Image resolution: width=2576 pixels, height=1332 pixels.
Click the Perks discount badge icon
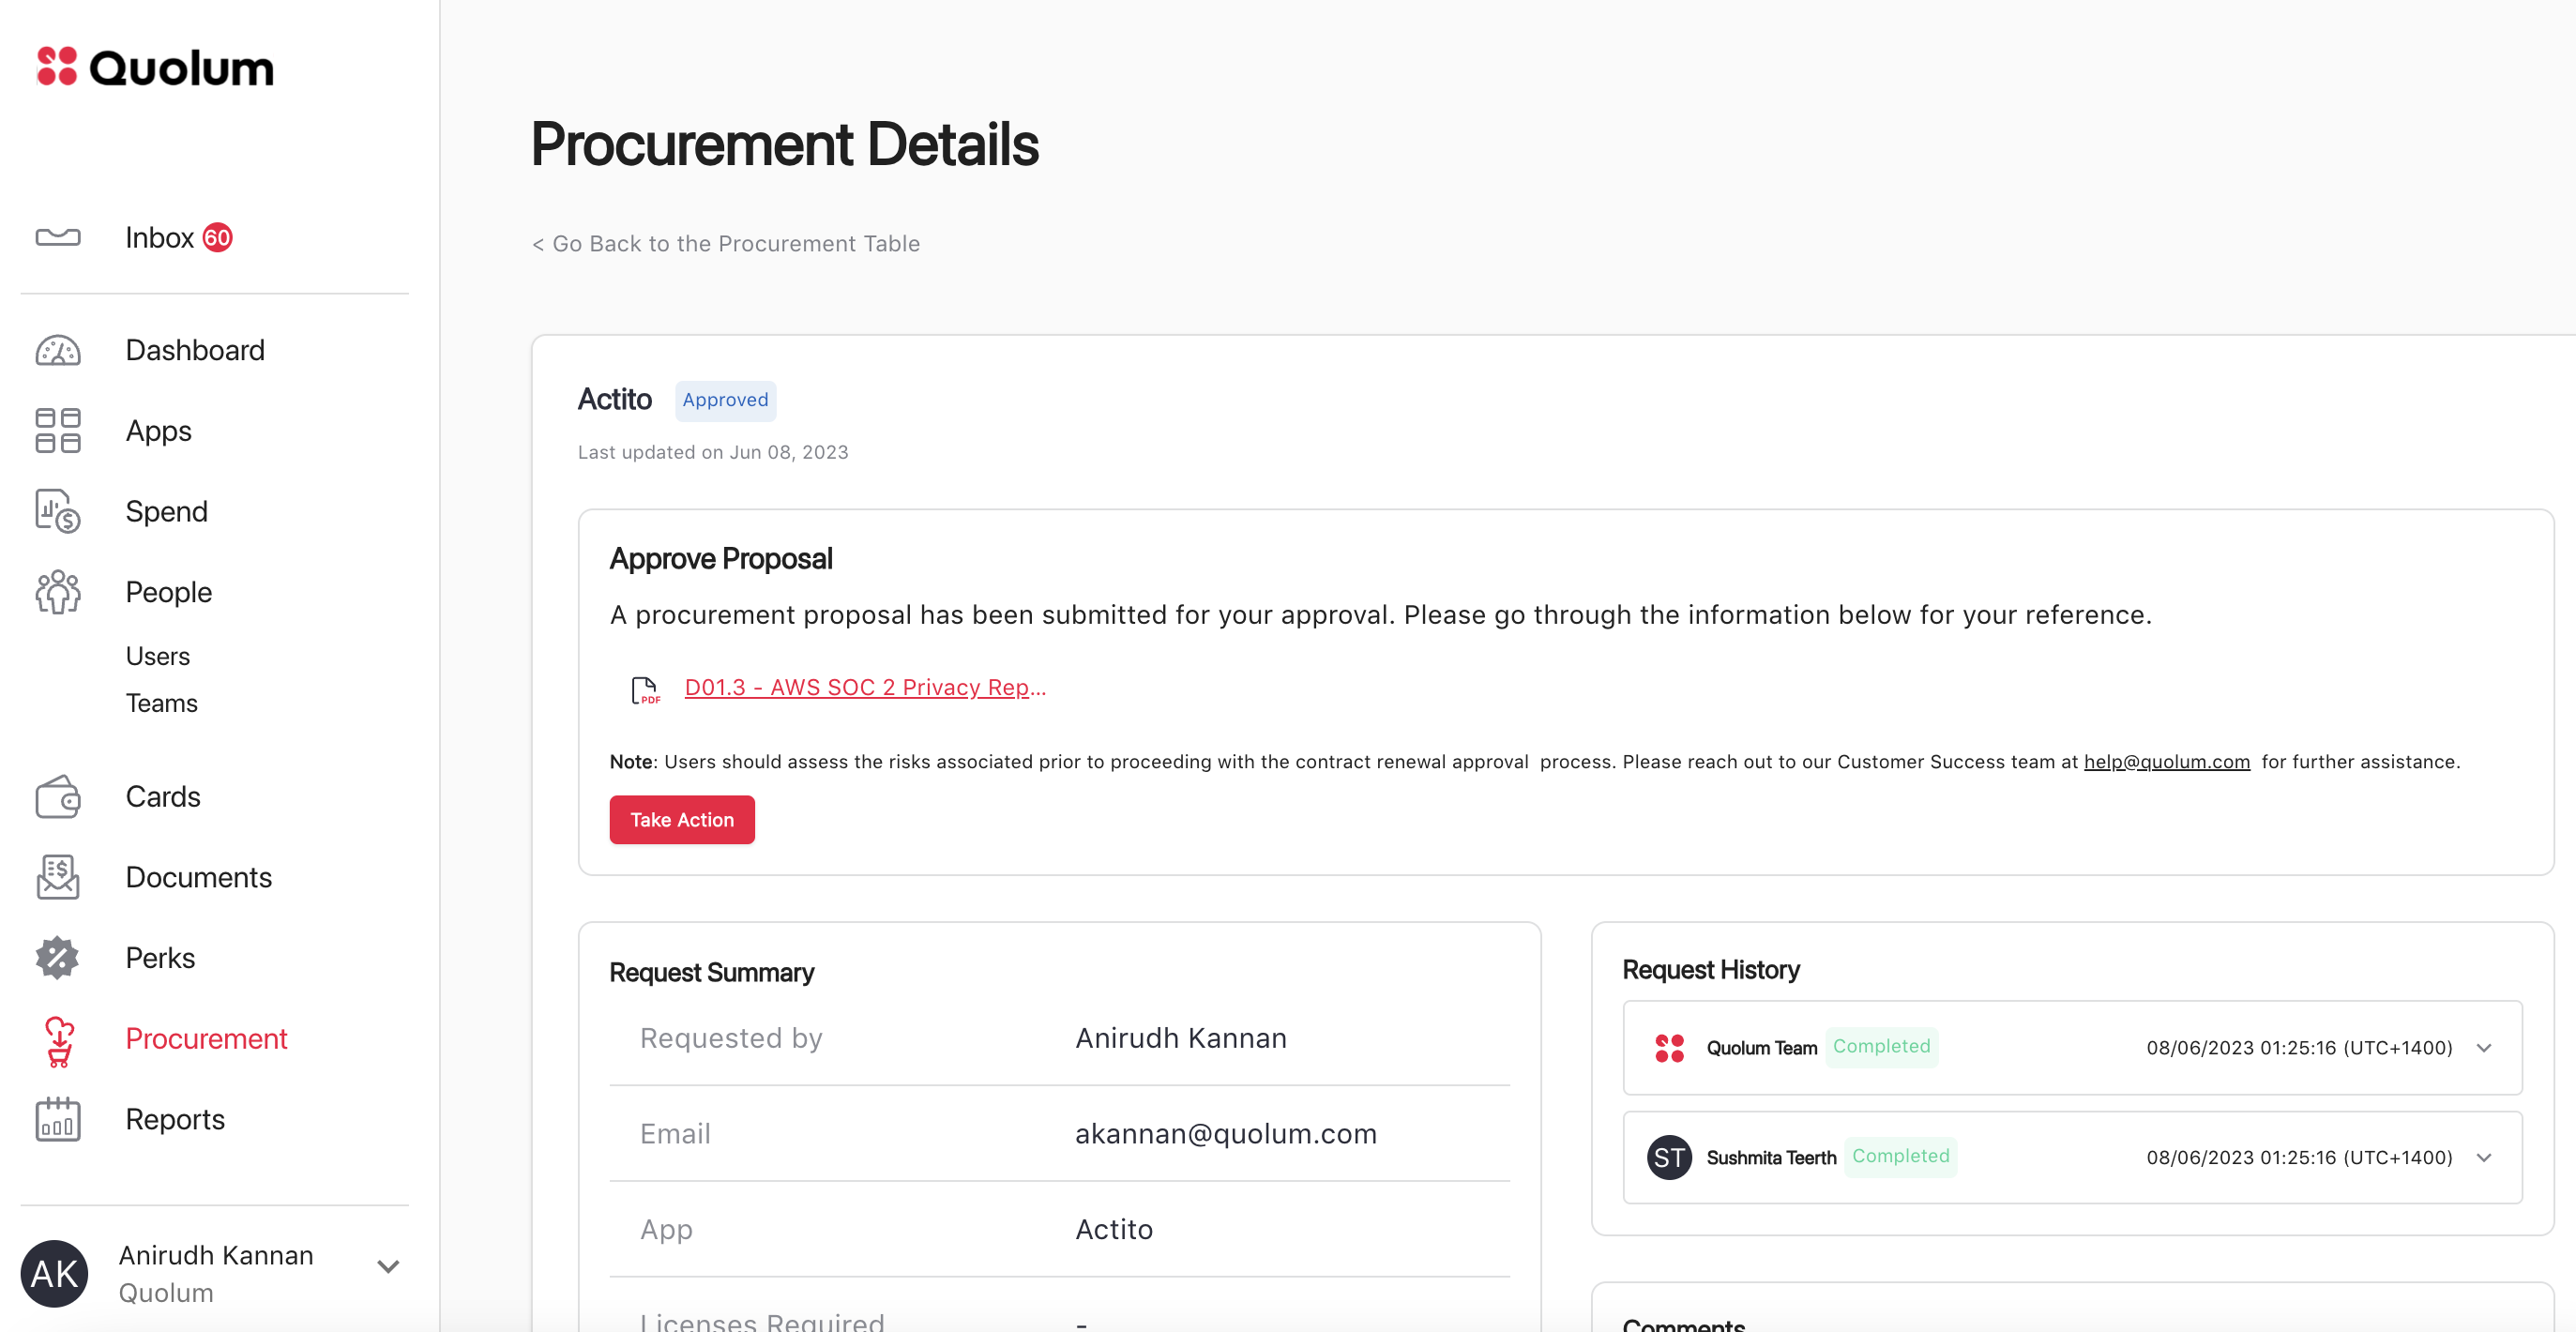tap(58, 958)
